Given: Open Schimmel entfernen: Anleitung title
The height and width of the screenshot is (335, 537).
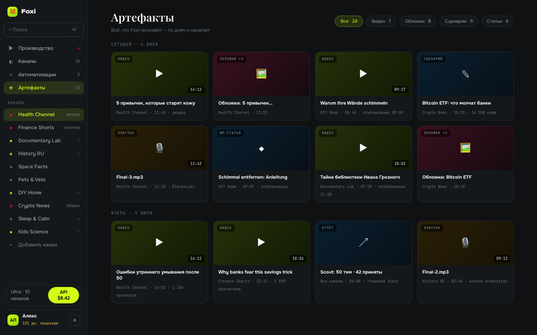Looking at the screenshot, I should 253,177.
